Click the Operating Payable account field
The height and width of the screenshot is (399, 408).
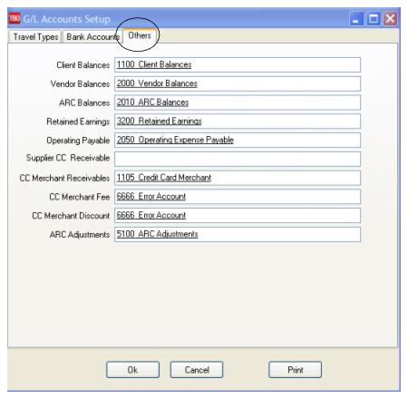238,140
